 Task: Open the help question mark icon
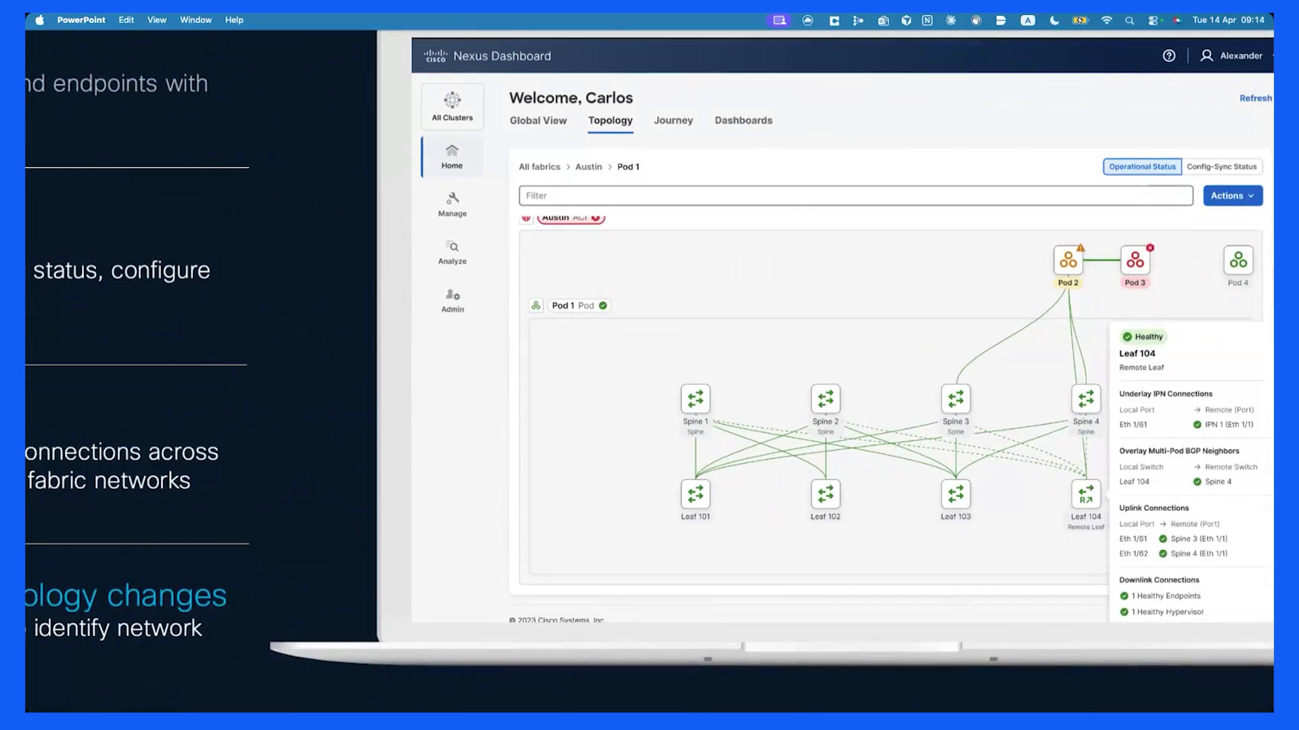click(1168, 56)
